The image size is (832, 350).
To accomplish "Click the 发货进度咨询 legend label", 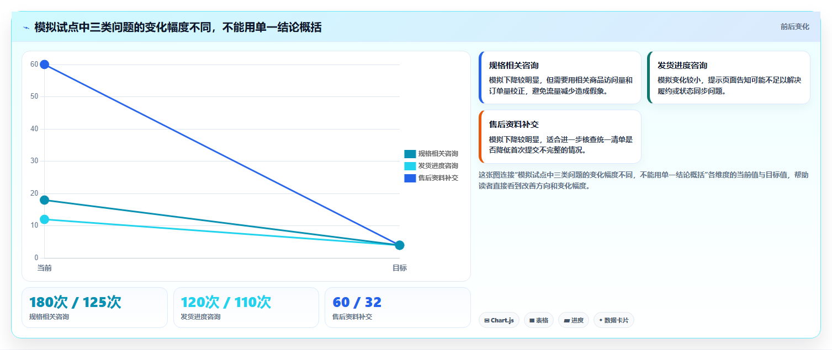I will (438, 166).
